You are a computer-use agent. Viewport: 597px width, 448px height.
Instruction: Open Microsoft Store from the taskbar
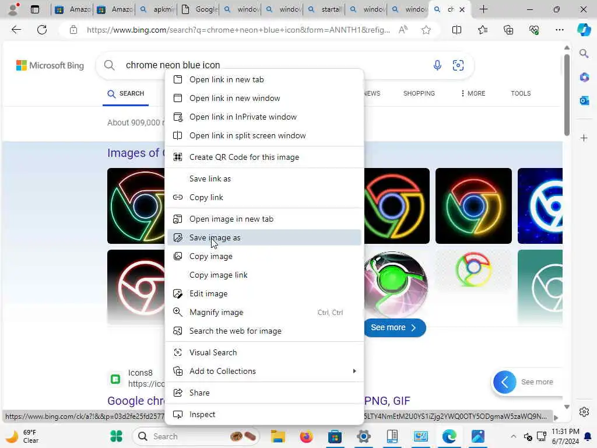[x=335, y=436]
